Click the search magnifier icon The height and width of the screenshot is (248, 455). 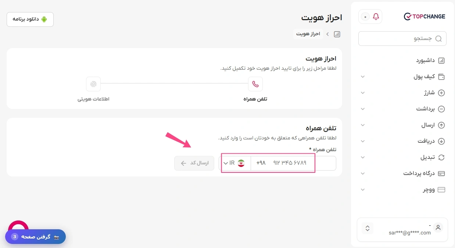click(438, 39)
